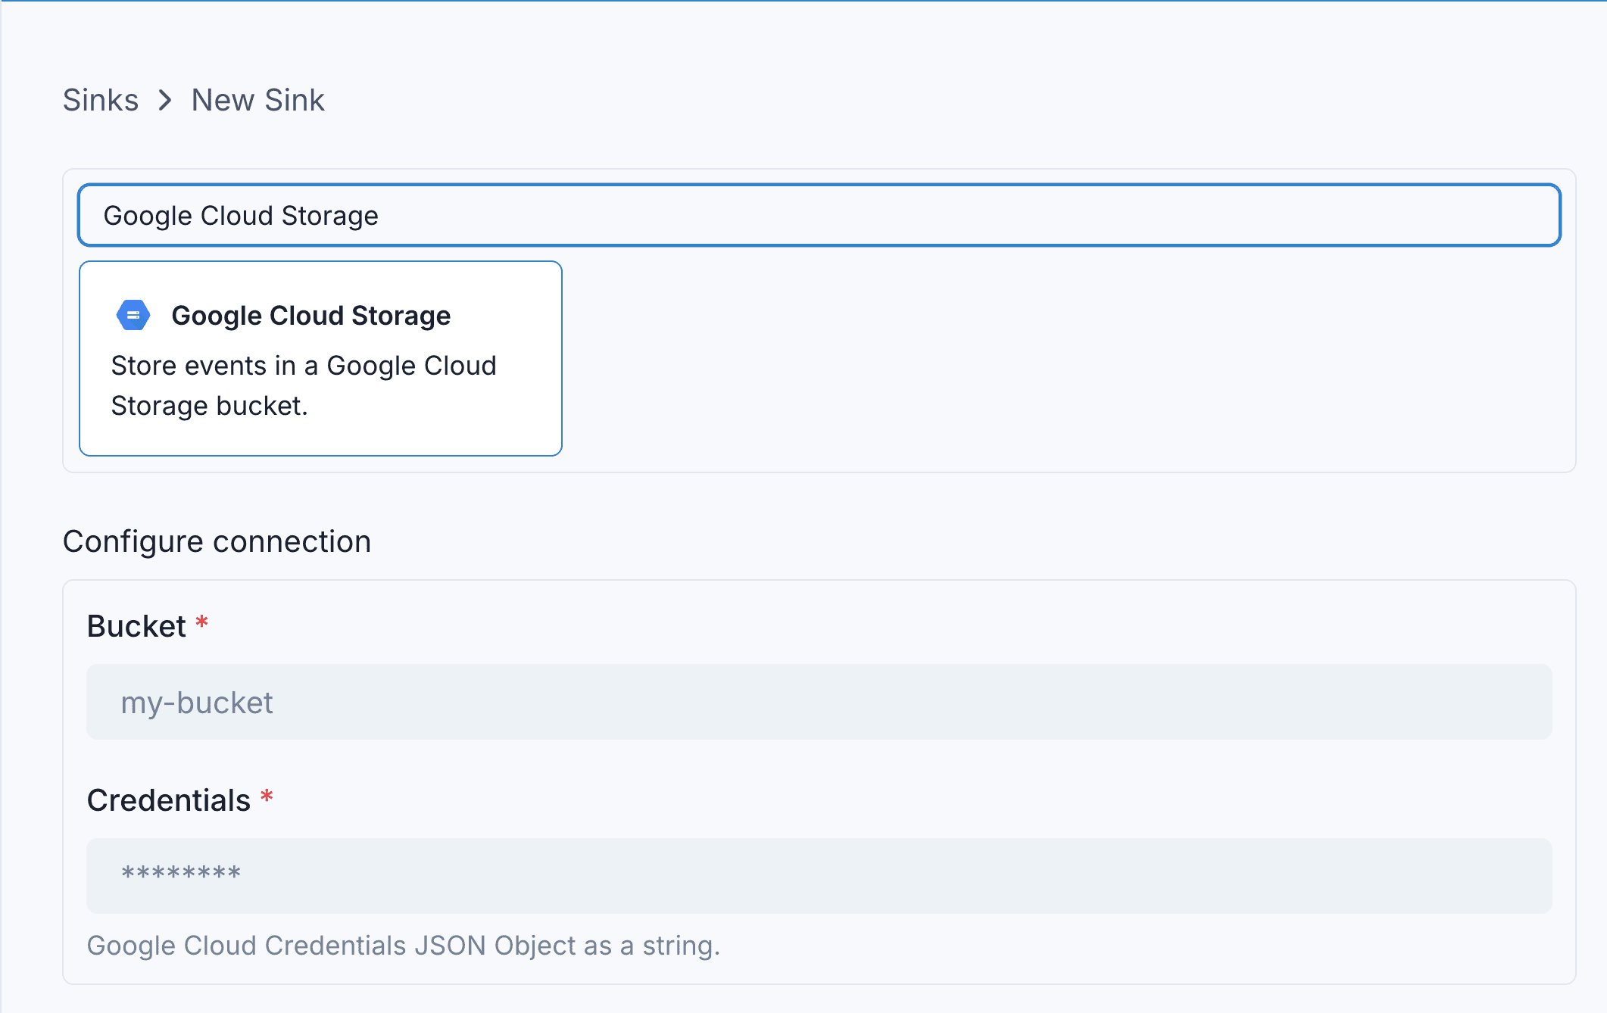Go back to the Sinks breadcrumb
The image size is (1607, 1013).
pyautogui.click(x=101, y=100)
